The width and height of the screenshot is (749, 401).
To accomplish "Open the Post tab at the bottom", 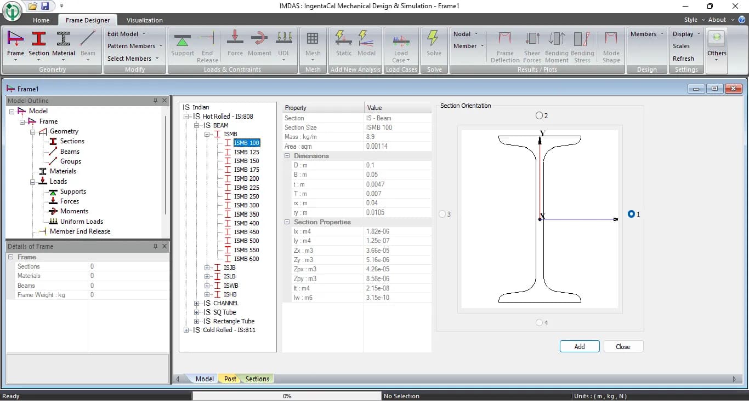I will 229,379.
